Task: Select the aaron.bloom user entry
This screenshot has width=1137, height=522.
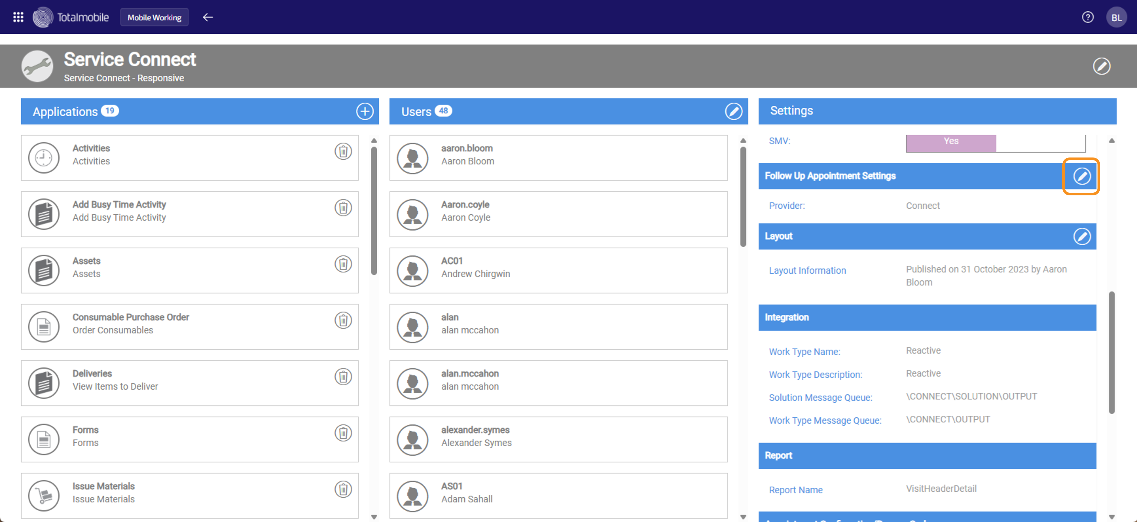Action: pos(558,158)
